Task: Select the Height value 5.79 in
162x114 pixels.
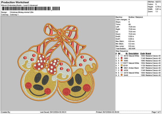Action: click(x=158, y=7)
